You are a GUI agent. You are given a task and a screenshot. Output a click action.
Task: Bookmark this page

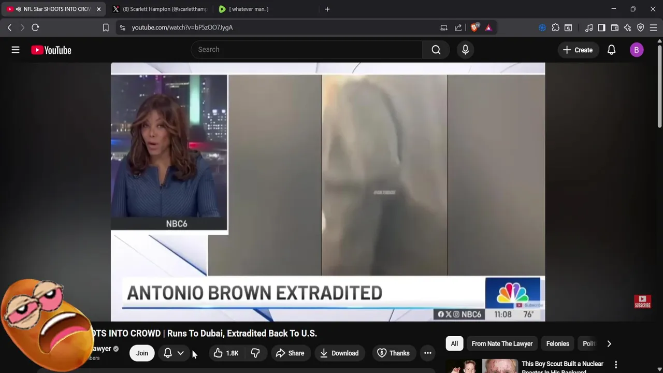[106, 27]
